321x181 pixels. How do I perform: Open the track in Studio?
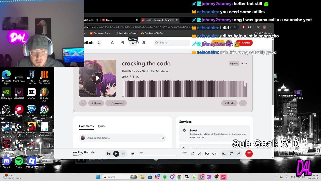click(x=229, y=103)
